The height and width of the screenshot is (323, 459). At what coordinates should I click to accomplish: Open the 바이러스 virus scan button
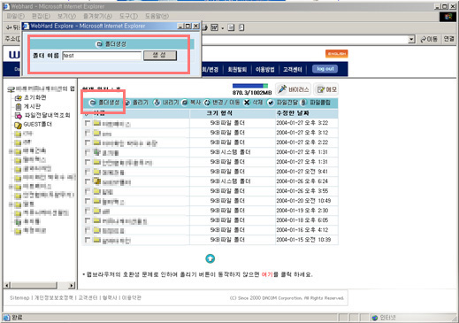tap(294, 89)
